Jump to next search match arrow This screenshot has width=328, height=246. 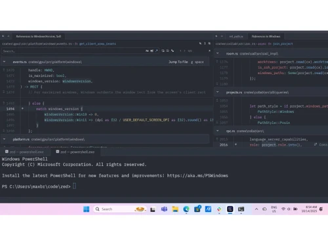(184, 51)
